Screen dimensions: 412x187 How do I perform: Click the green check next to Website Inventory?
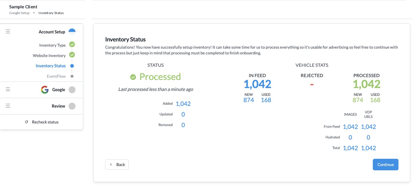(72, 55)
